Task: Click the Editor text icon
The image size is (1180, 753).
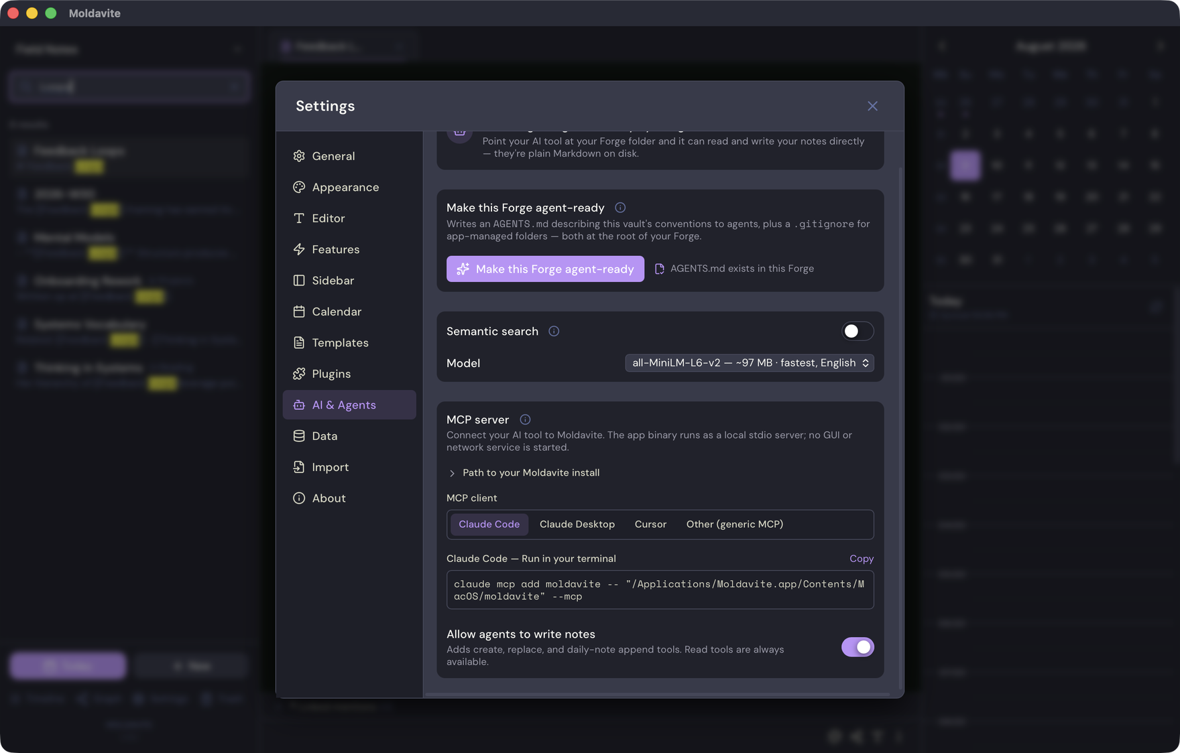Action: pos(299,218)
